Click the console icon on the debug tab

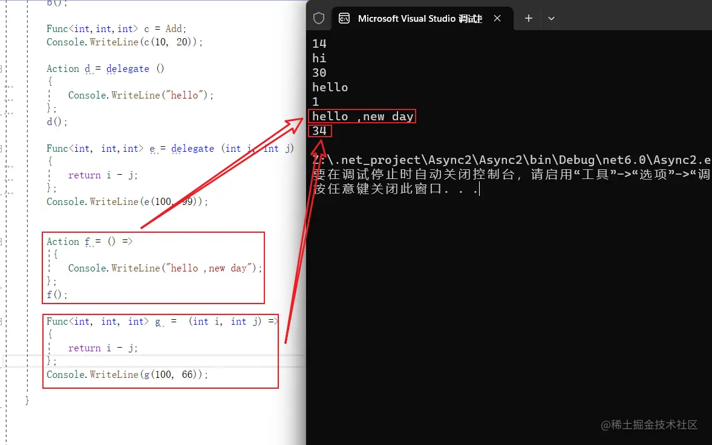point(344,18)
